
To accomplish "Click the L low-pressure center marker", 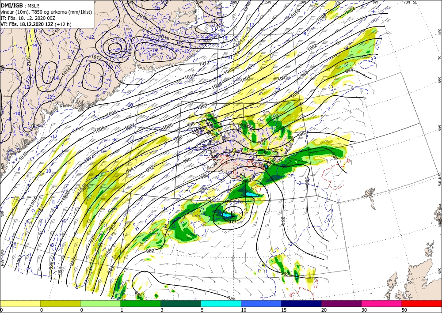I will [232, 214].
